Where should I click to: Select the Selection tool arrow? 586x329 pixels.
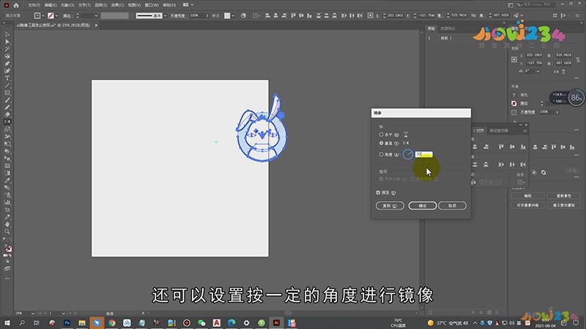pos(7,34)
